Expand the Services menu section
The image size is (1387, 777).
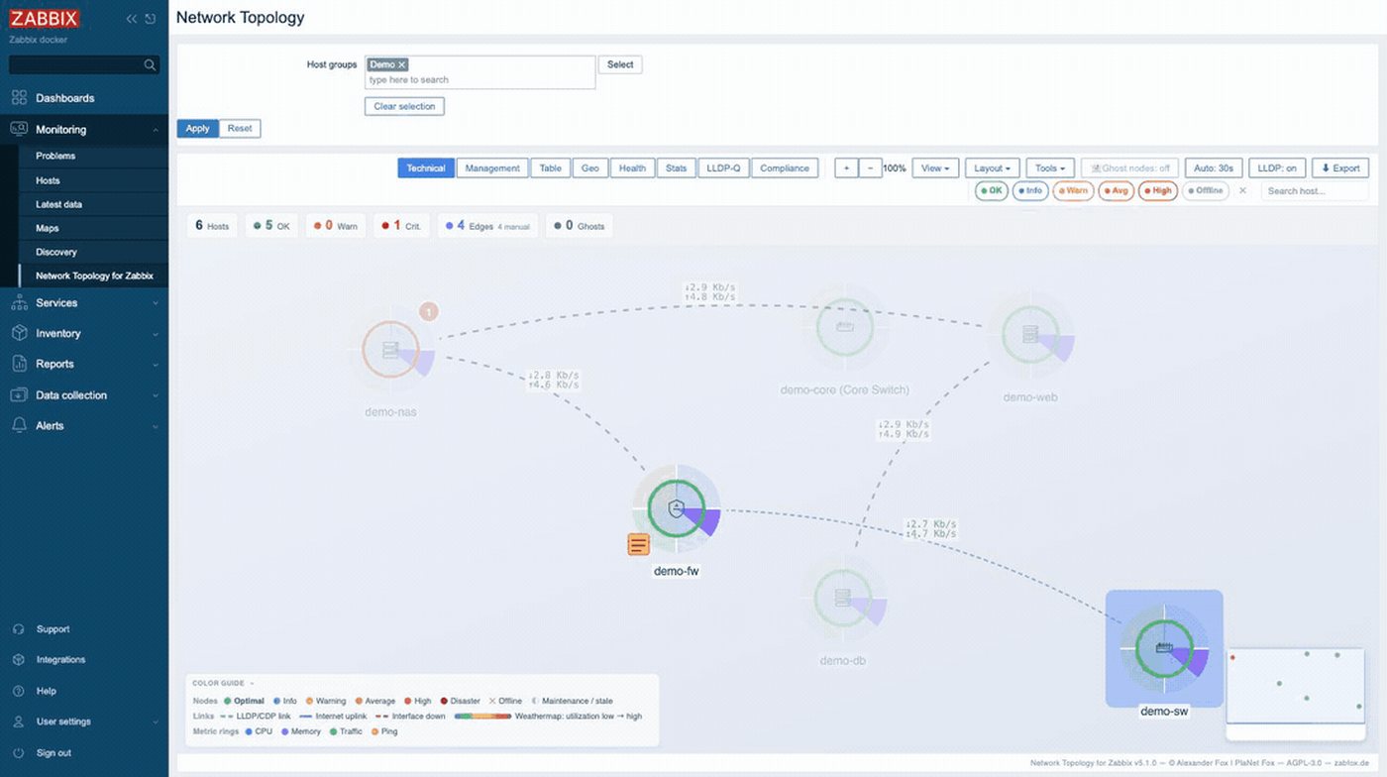(84, 302)
